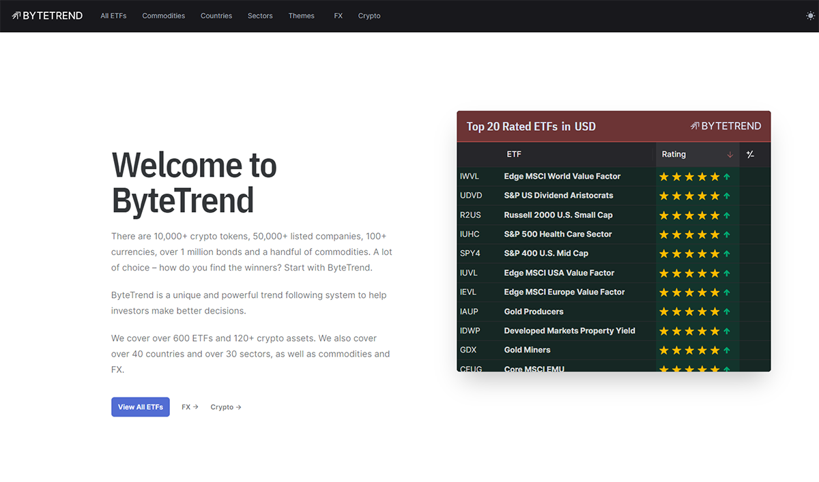819x482 pixels.
Task: Click the green up arrow for SPY4
Action: point(727,254)
